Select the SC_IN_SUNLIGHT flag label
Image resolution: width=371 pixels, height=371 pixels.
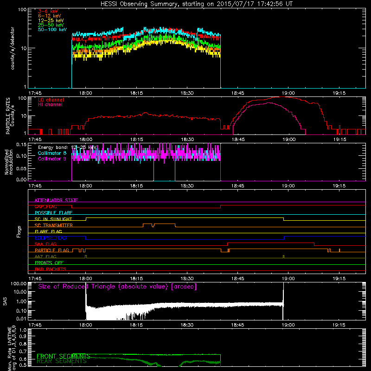point(53,219)
